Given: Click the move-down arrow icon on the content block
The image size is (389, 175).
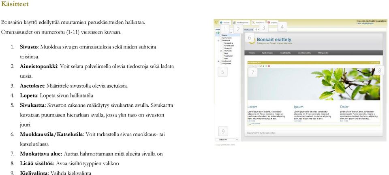Looking at the screenshot, I should pos(263,66).
